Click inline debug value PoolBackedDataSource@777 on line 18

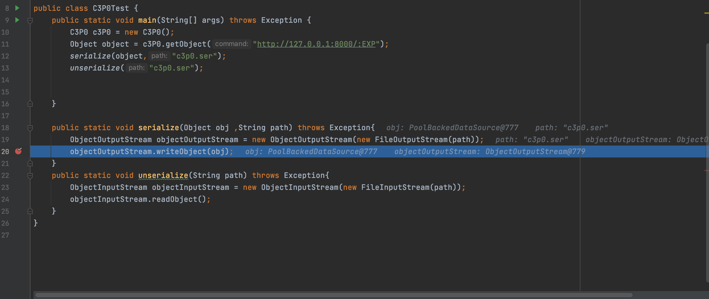coord(464,128)
